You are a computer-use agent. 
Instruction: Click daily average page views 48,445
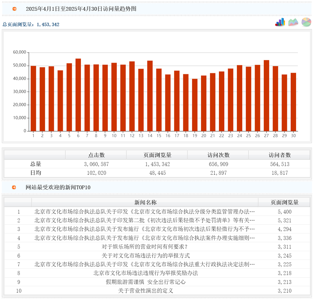[157, 173]
